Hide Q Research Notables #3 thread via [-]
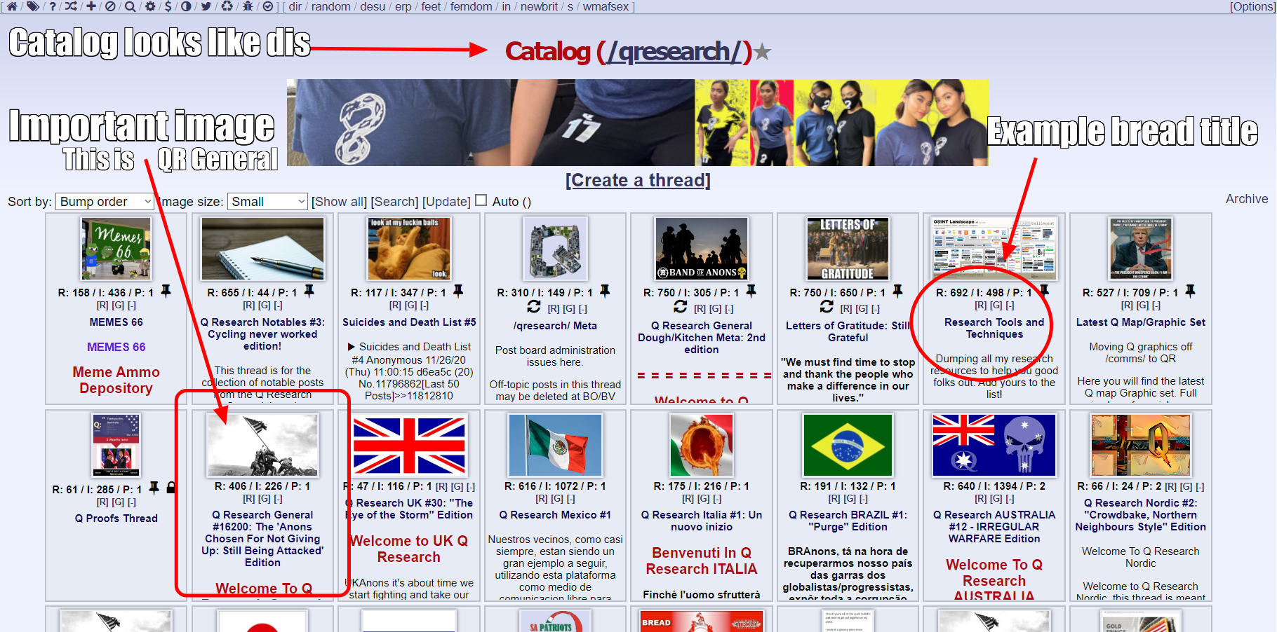Viewport: 1277px width, 632px height. (x=278, y=305)
